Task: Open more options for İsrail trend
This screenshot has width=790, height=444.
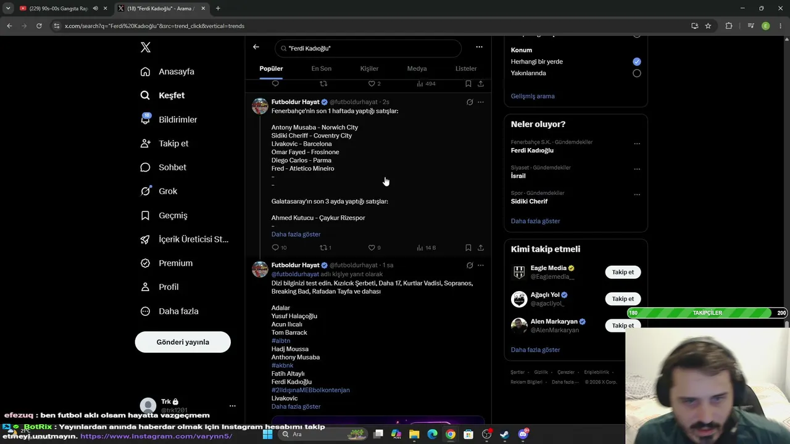Action: (x=637, y=170)
